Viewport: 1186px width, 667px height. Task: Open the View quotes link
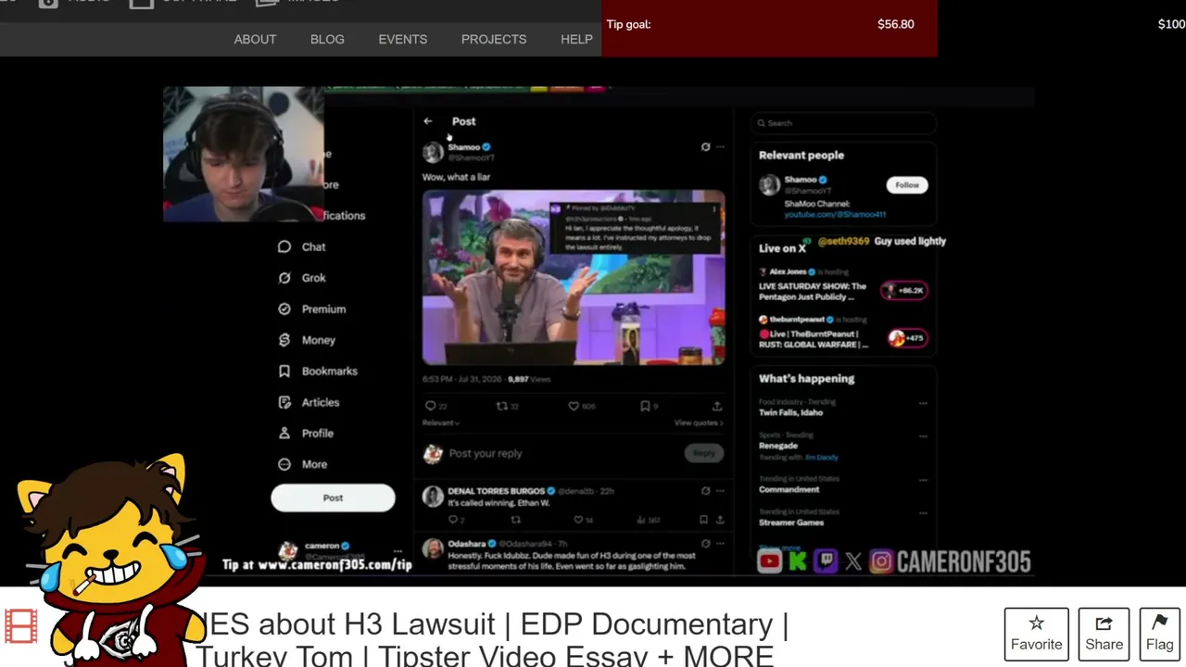699,422
